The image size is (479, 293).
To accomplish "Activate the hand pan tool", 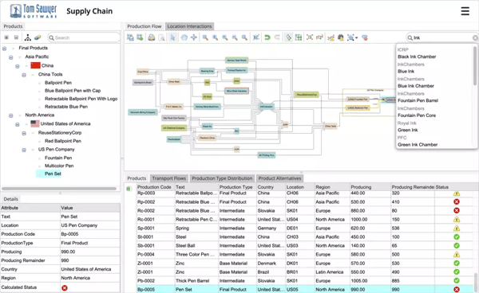I will coord(184,37).
